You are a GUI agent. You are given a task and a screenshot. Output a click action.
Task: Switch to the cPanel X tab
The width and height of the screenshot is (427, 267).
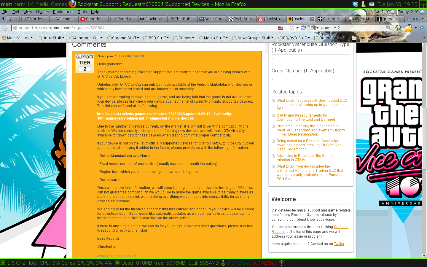[123, 19]
